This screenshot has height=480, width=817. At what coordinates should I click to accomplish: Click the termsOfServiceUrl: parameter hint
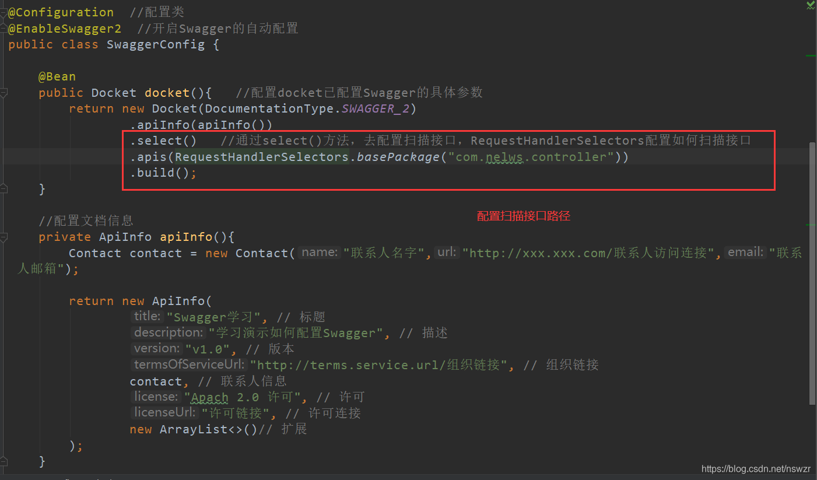[190, 365]
